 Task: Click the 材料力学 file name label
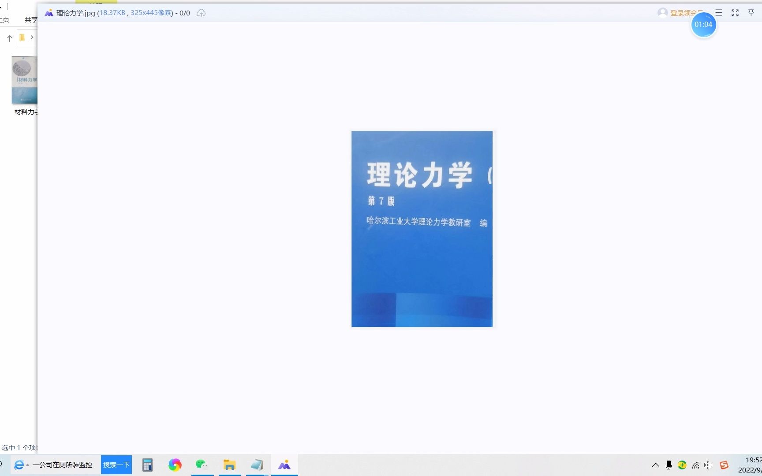[x=26, y=112]
